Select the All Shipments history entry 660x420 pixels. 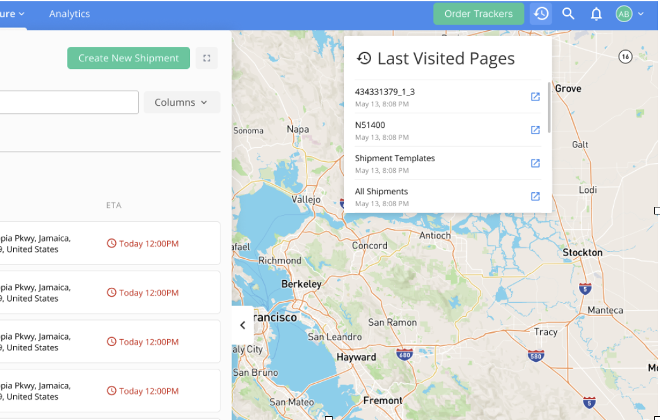[x=448, y=196]
